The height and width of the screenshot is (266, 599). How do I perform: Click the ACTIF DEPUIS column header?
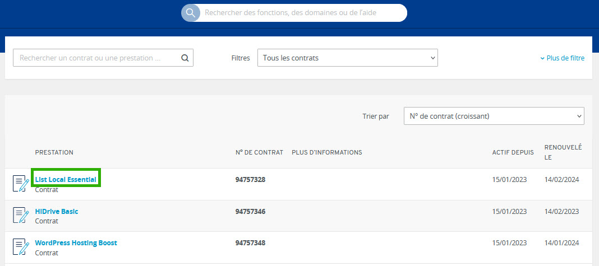[513, 152]
